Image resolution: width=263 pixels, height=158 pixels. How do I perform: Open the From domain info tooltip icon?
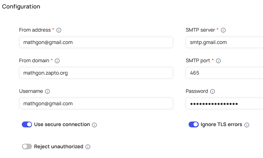click(x=57, y=61)
